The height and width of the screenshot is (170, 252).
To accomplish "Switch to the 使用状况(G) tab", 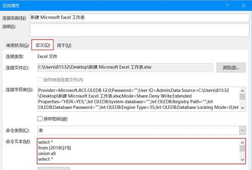I will [17, 45].
